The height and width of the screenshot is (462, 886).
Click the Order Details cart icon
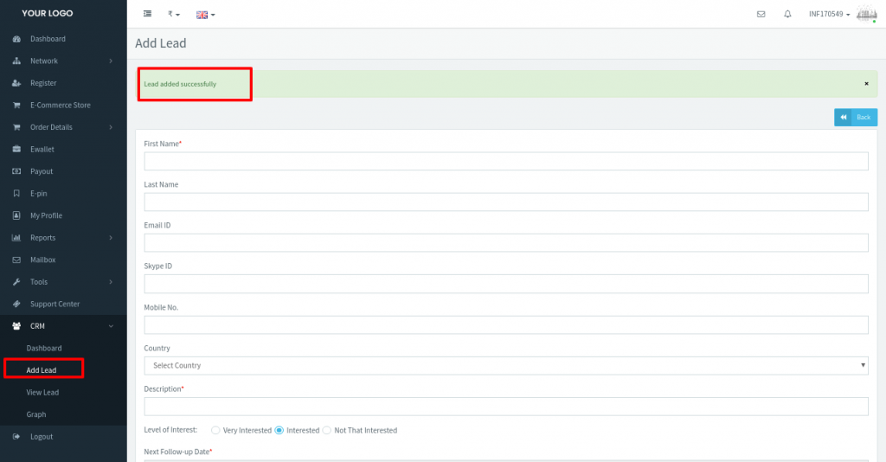16,127
